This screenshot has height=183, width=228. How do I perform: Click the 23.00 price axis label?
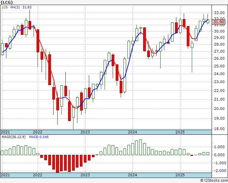point(219,82)
